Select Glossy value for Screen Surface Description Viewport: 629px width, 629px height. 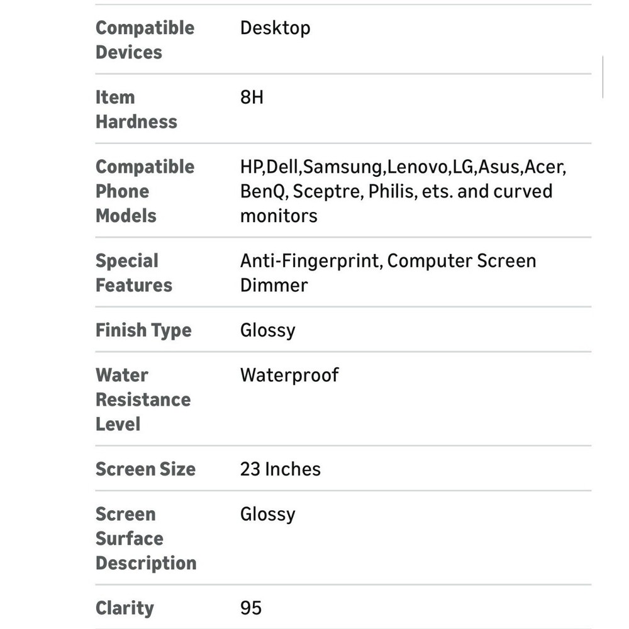coord(267,515)
